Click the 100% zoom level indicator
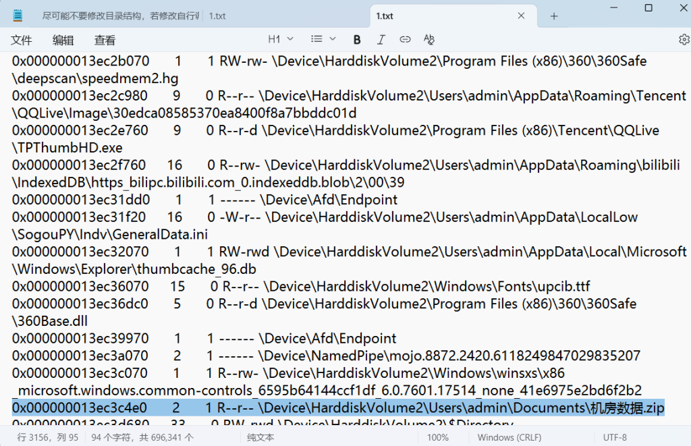 [437, 437]
